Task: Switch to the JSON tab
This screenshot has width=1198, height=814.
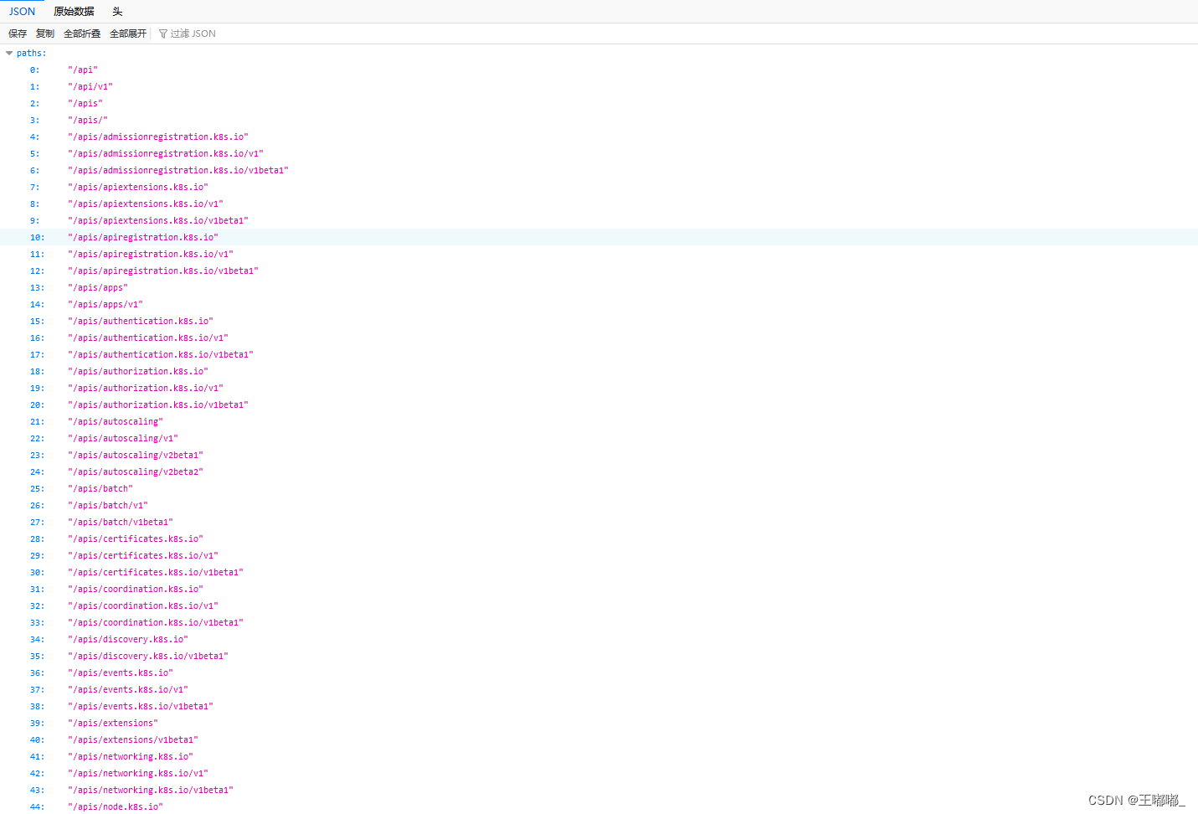Action: click(x=22, y=12)
